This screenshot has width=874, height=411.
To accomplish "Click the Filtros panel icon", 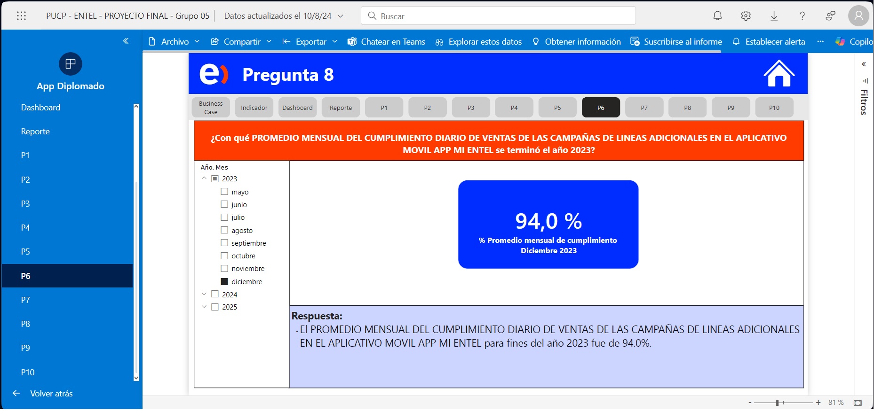I will [865, 81].
